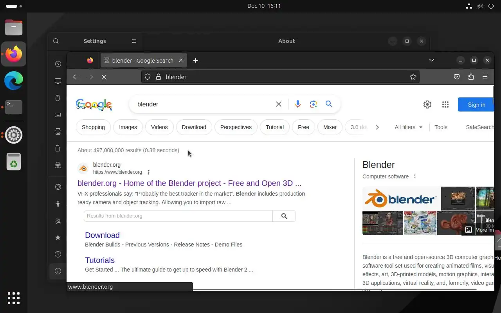
Task: Select the About info icon in Settings sidebar
Action: (58, 271)
